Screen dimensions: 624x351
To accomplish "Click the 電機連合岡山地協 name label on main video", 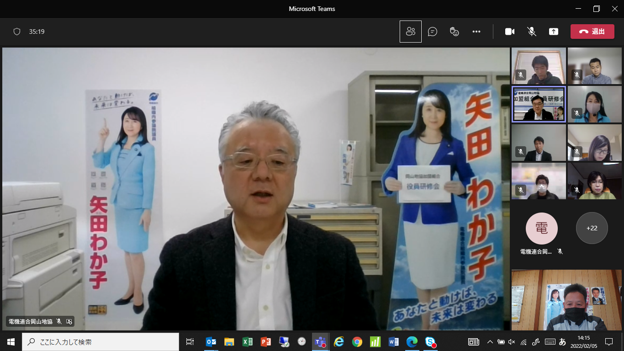I will [31, 321].
